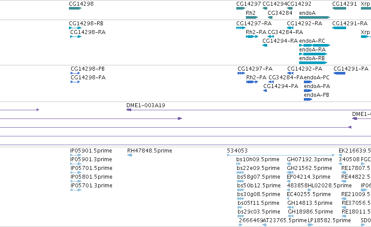The image size is (371, 227).
Task: Click EST EP04214.3prime
Action: click(x=289, y=181)
